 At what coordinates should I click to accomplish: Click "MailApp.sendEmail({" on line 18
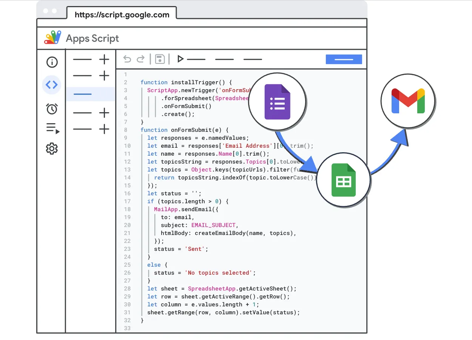186,209
